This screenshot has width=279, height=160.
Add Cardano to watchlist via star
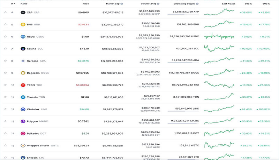point(5,61)
